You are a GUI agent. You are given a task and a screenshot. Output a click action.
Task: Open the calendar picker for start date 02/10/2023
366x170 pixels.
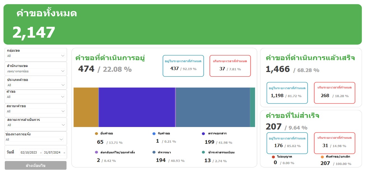coord(41,153)
